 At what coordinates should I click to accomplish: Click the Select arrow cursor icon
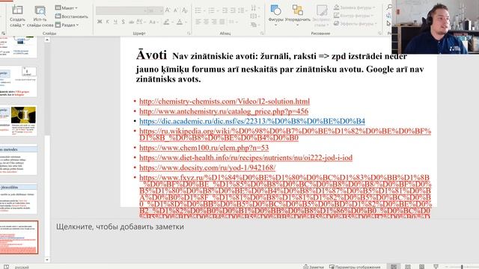point(388,23)
